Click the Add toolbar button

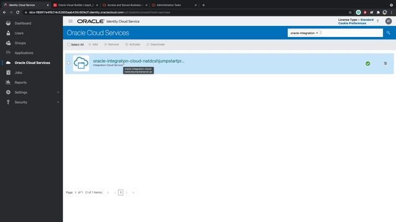pyautogui.click(x=93, y=44)
